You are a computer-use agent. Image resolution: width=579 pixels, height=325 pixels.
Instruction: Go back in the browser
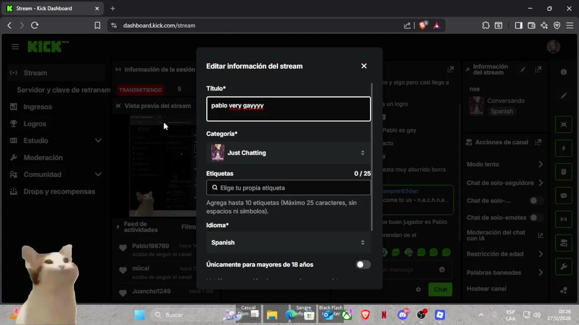(x=9, y=25)
